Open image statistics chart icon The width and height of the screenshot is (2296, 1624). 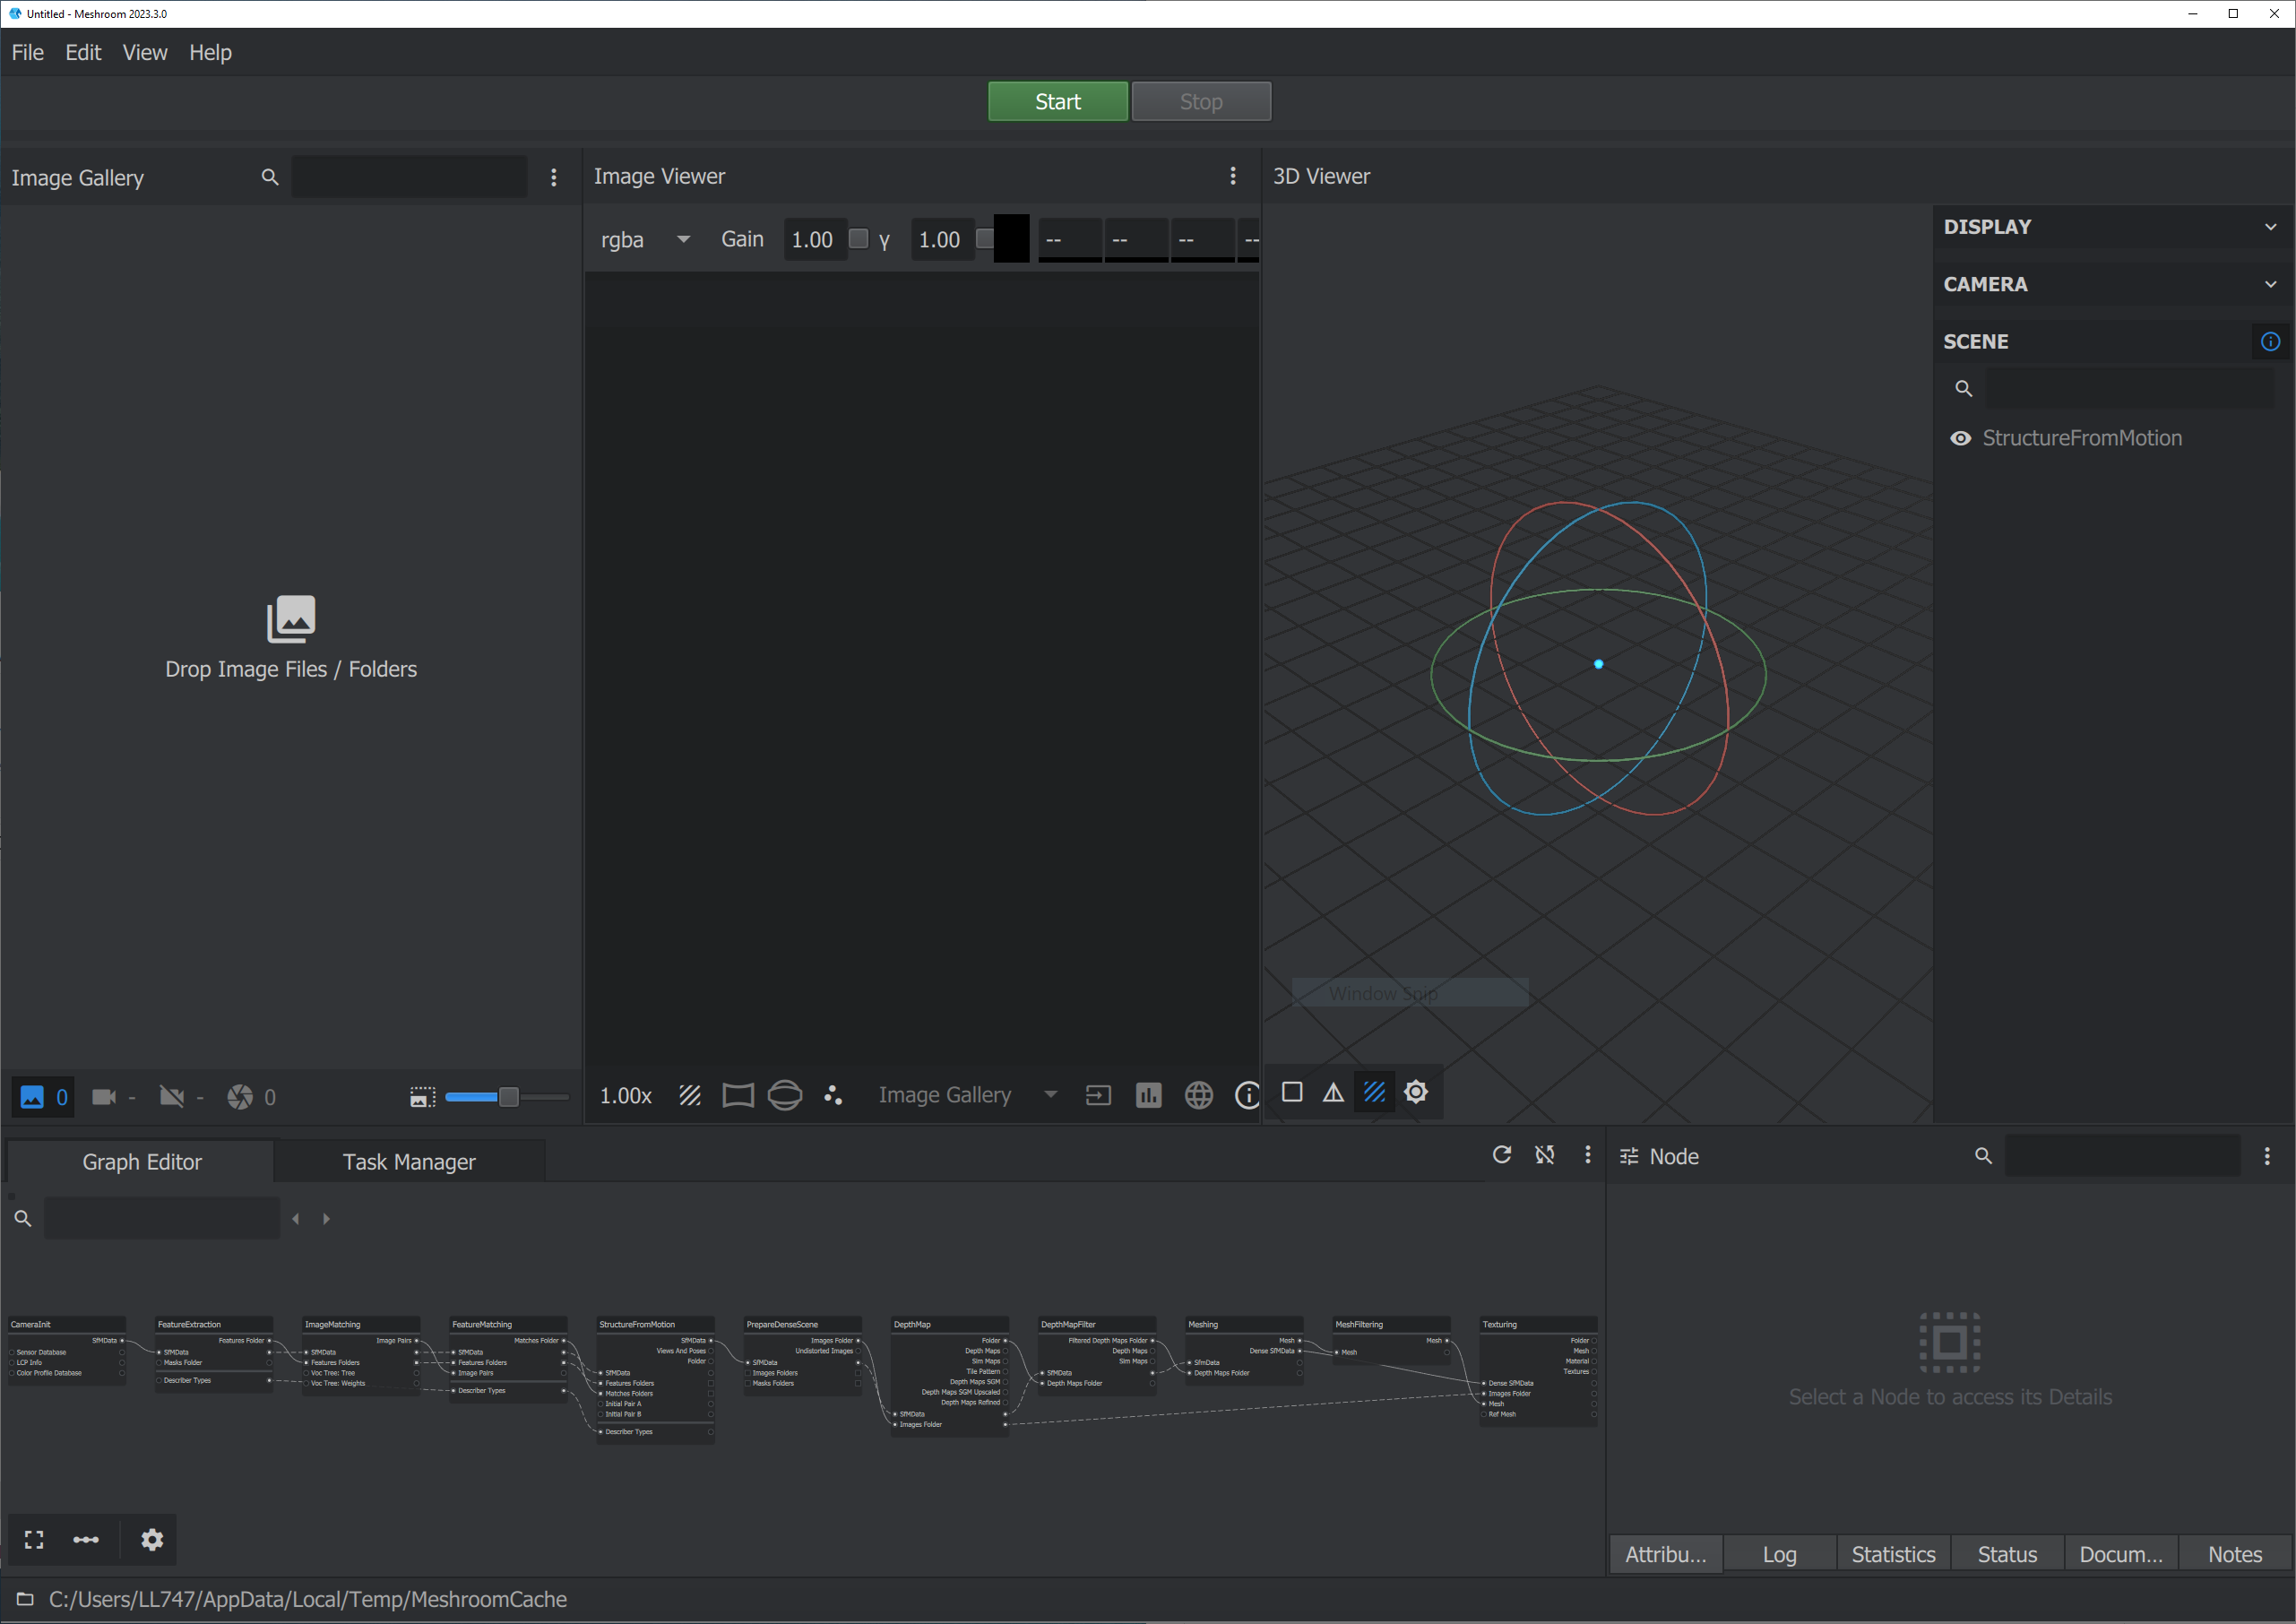point(1148,1096)
